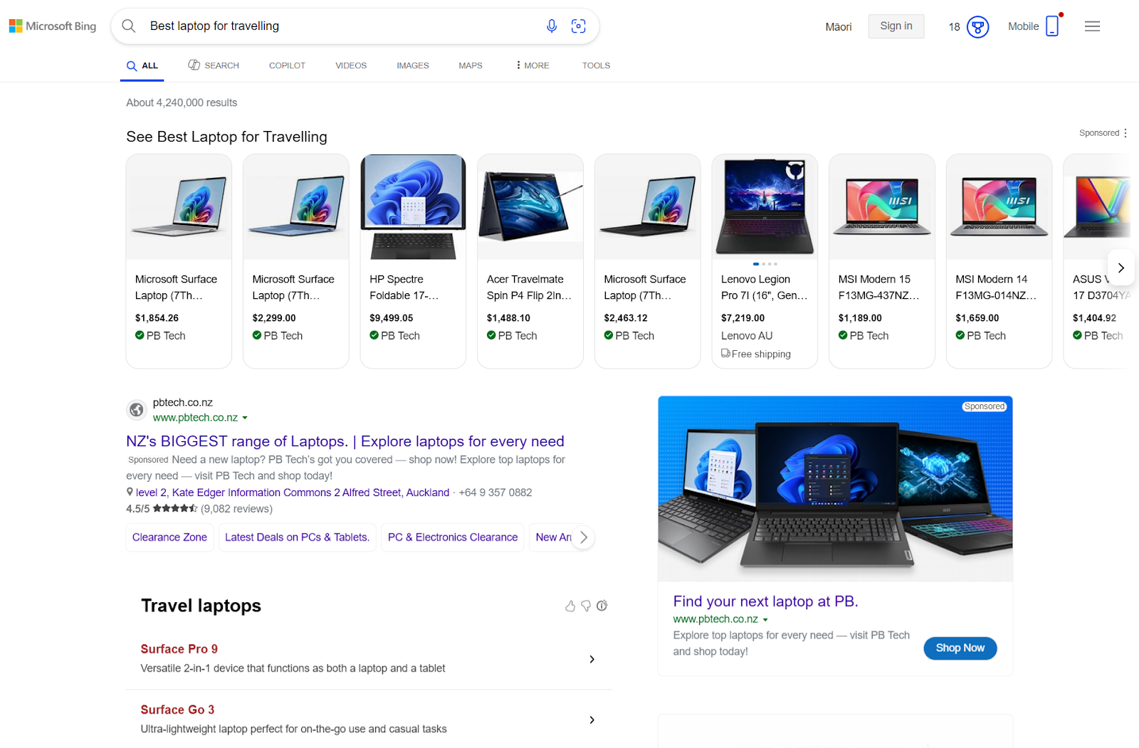The height and width of the screenshot is (748, 1139).
Task: Click the +64 9 357 0882 phone number
Action: tap(495, 492)
